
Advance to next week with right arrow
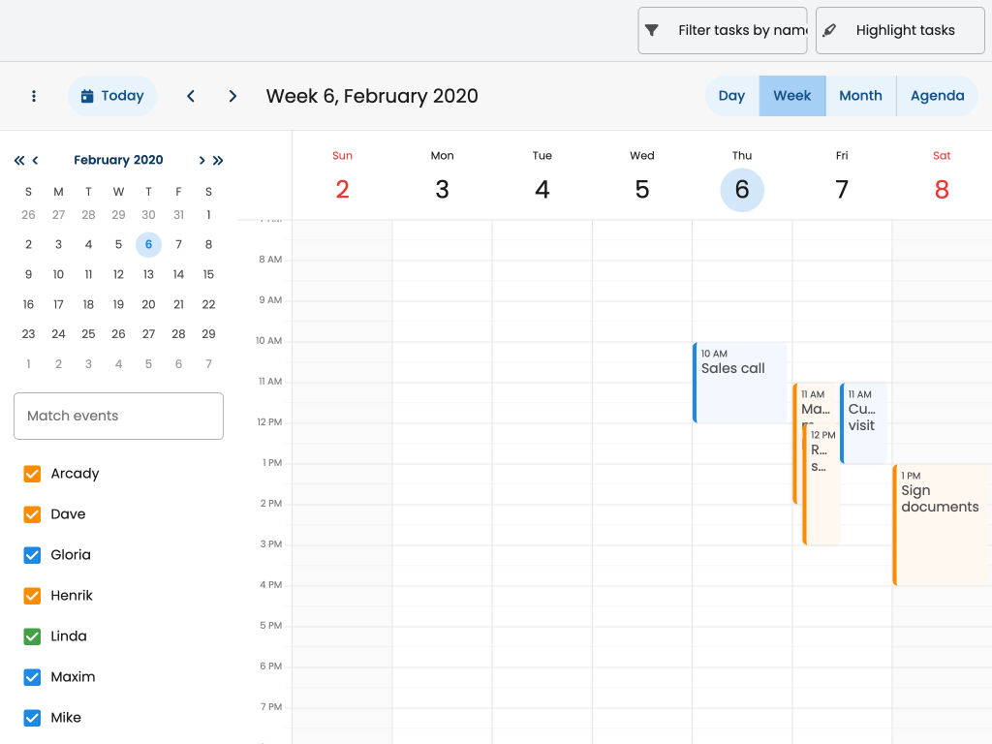pyautogui.click(x=232, y=96)
